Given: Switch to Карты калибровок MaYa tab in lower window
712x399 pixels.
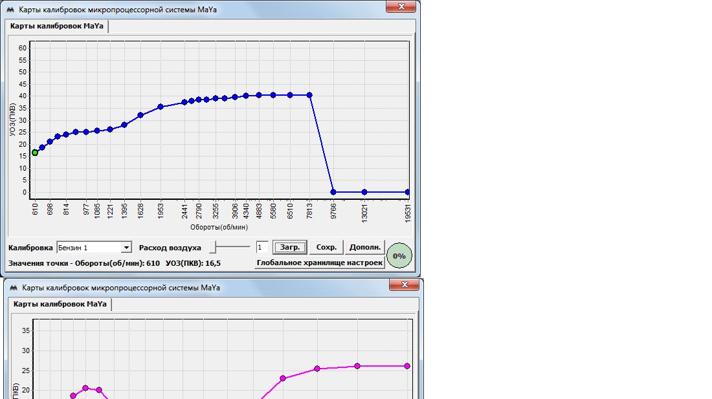Looking at the screenshot, I should (60, 305).
